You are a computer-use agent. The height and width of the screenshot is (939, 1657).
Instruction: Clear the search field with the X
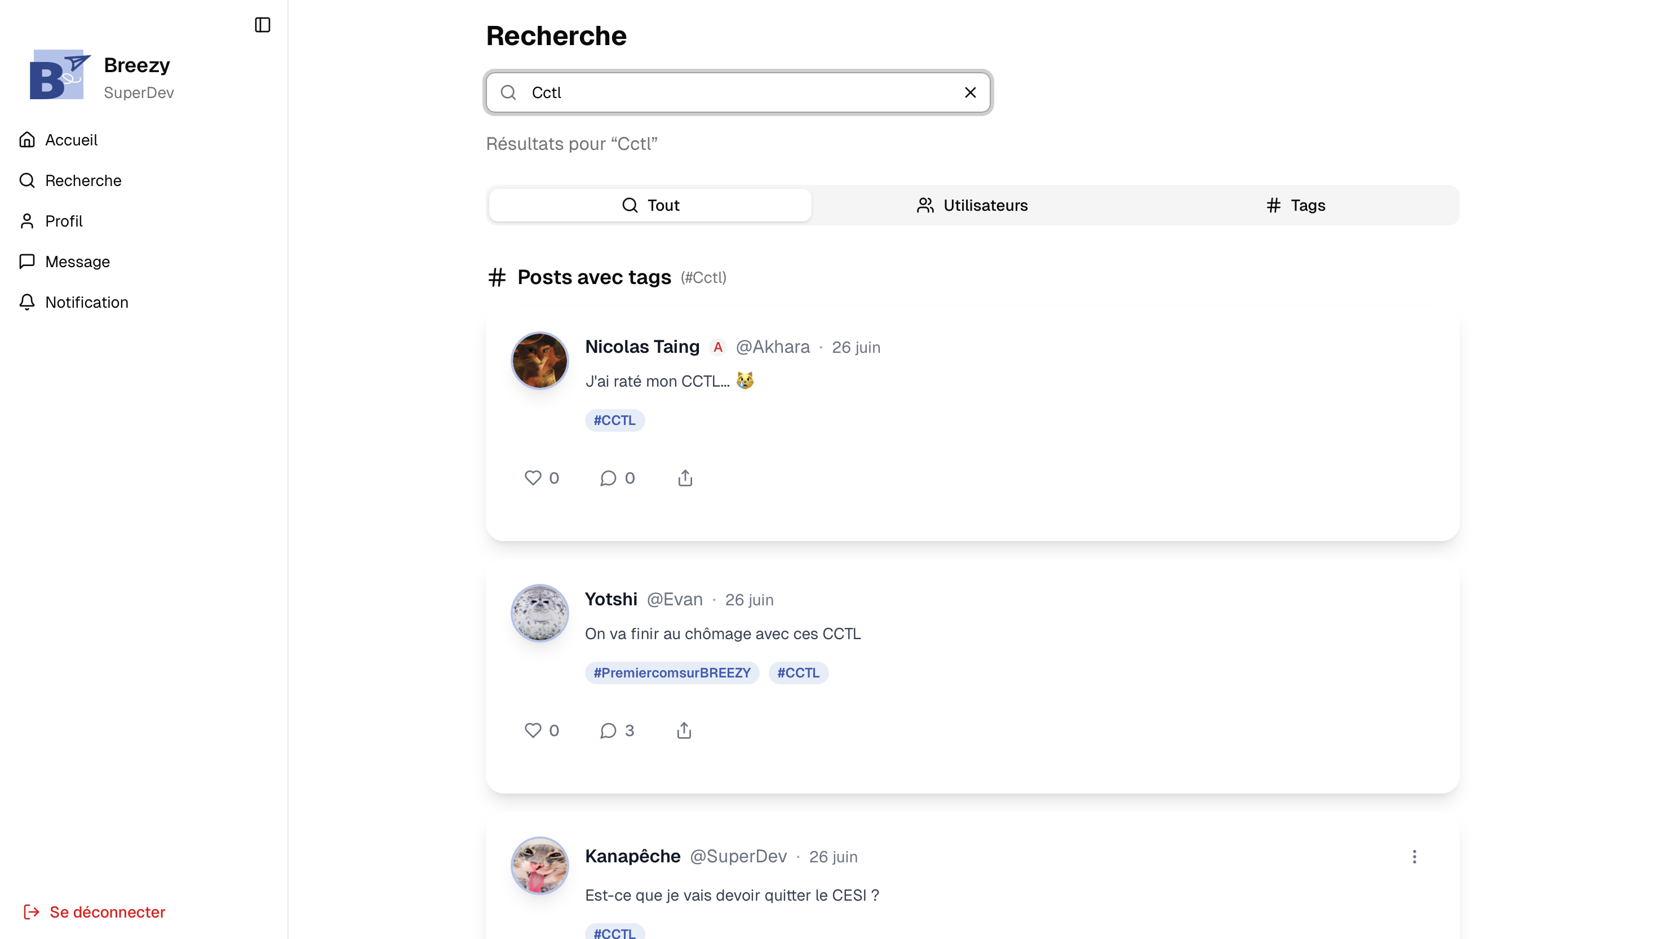[x=971, y=92]
